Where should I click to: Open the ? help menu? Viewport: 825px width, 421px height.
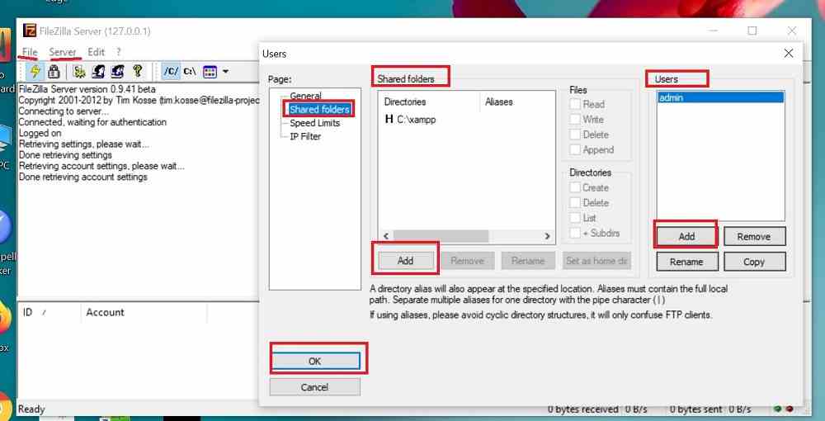118,52
